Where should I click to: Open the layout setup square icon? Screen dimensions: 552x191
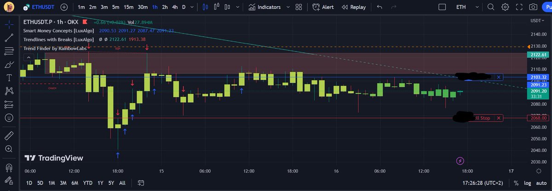pyautogui.click(x=442, y=7)
